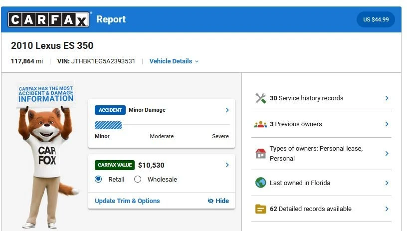Click the 117,864 mi mileage text
408x231 pixels.
click(27, 61)
